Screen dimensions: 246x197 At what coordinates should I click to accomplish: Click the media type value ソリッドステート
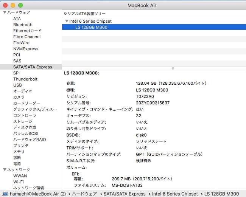[x=151, y=141]
